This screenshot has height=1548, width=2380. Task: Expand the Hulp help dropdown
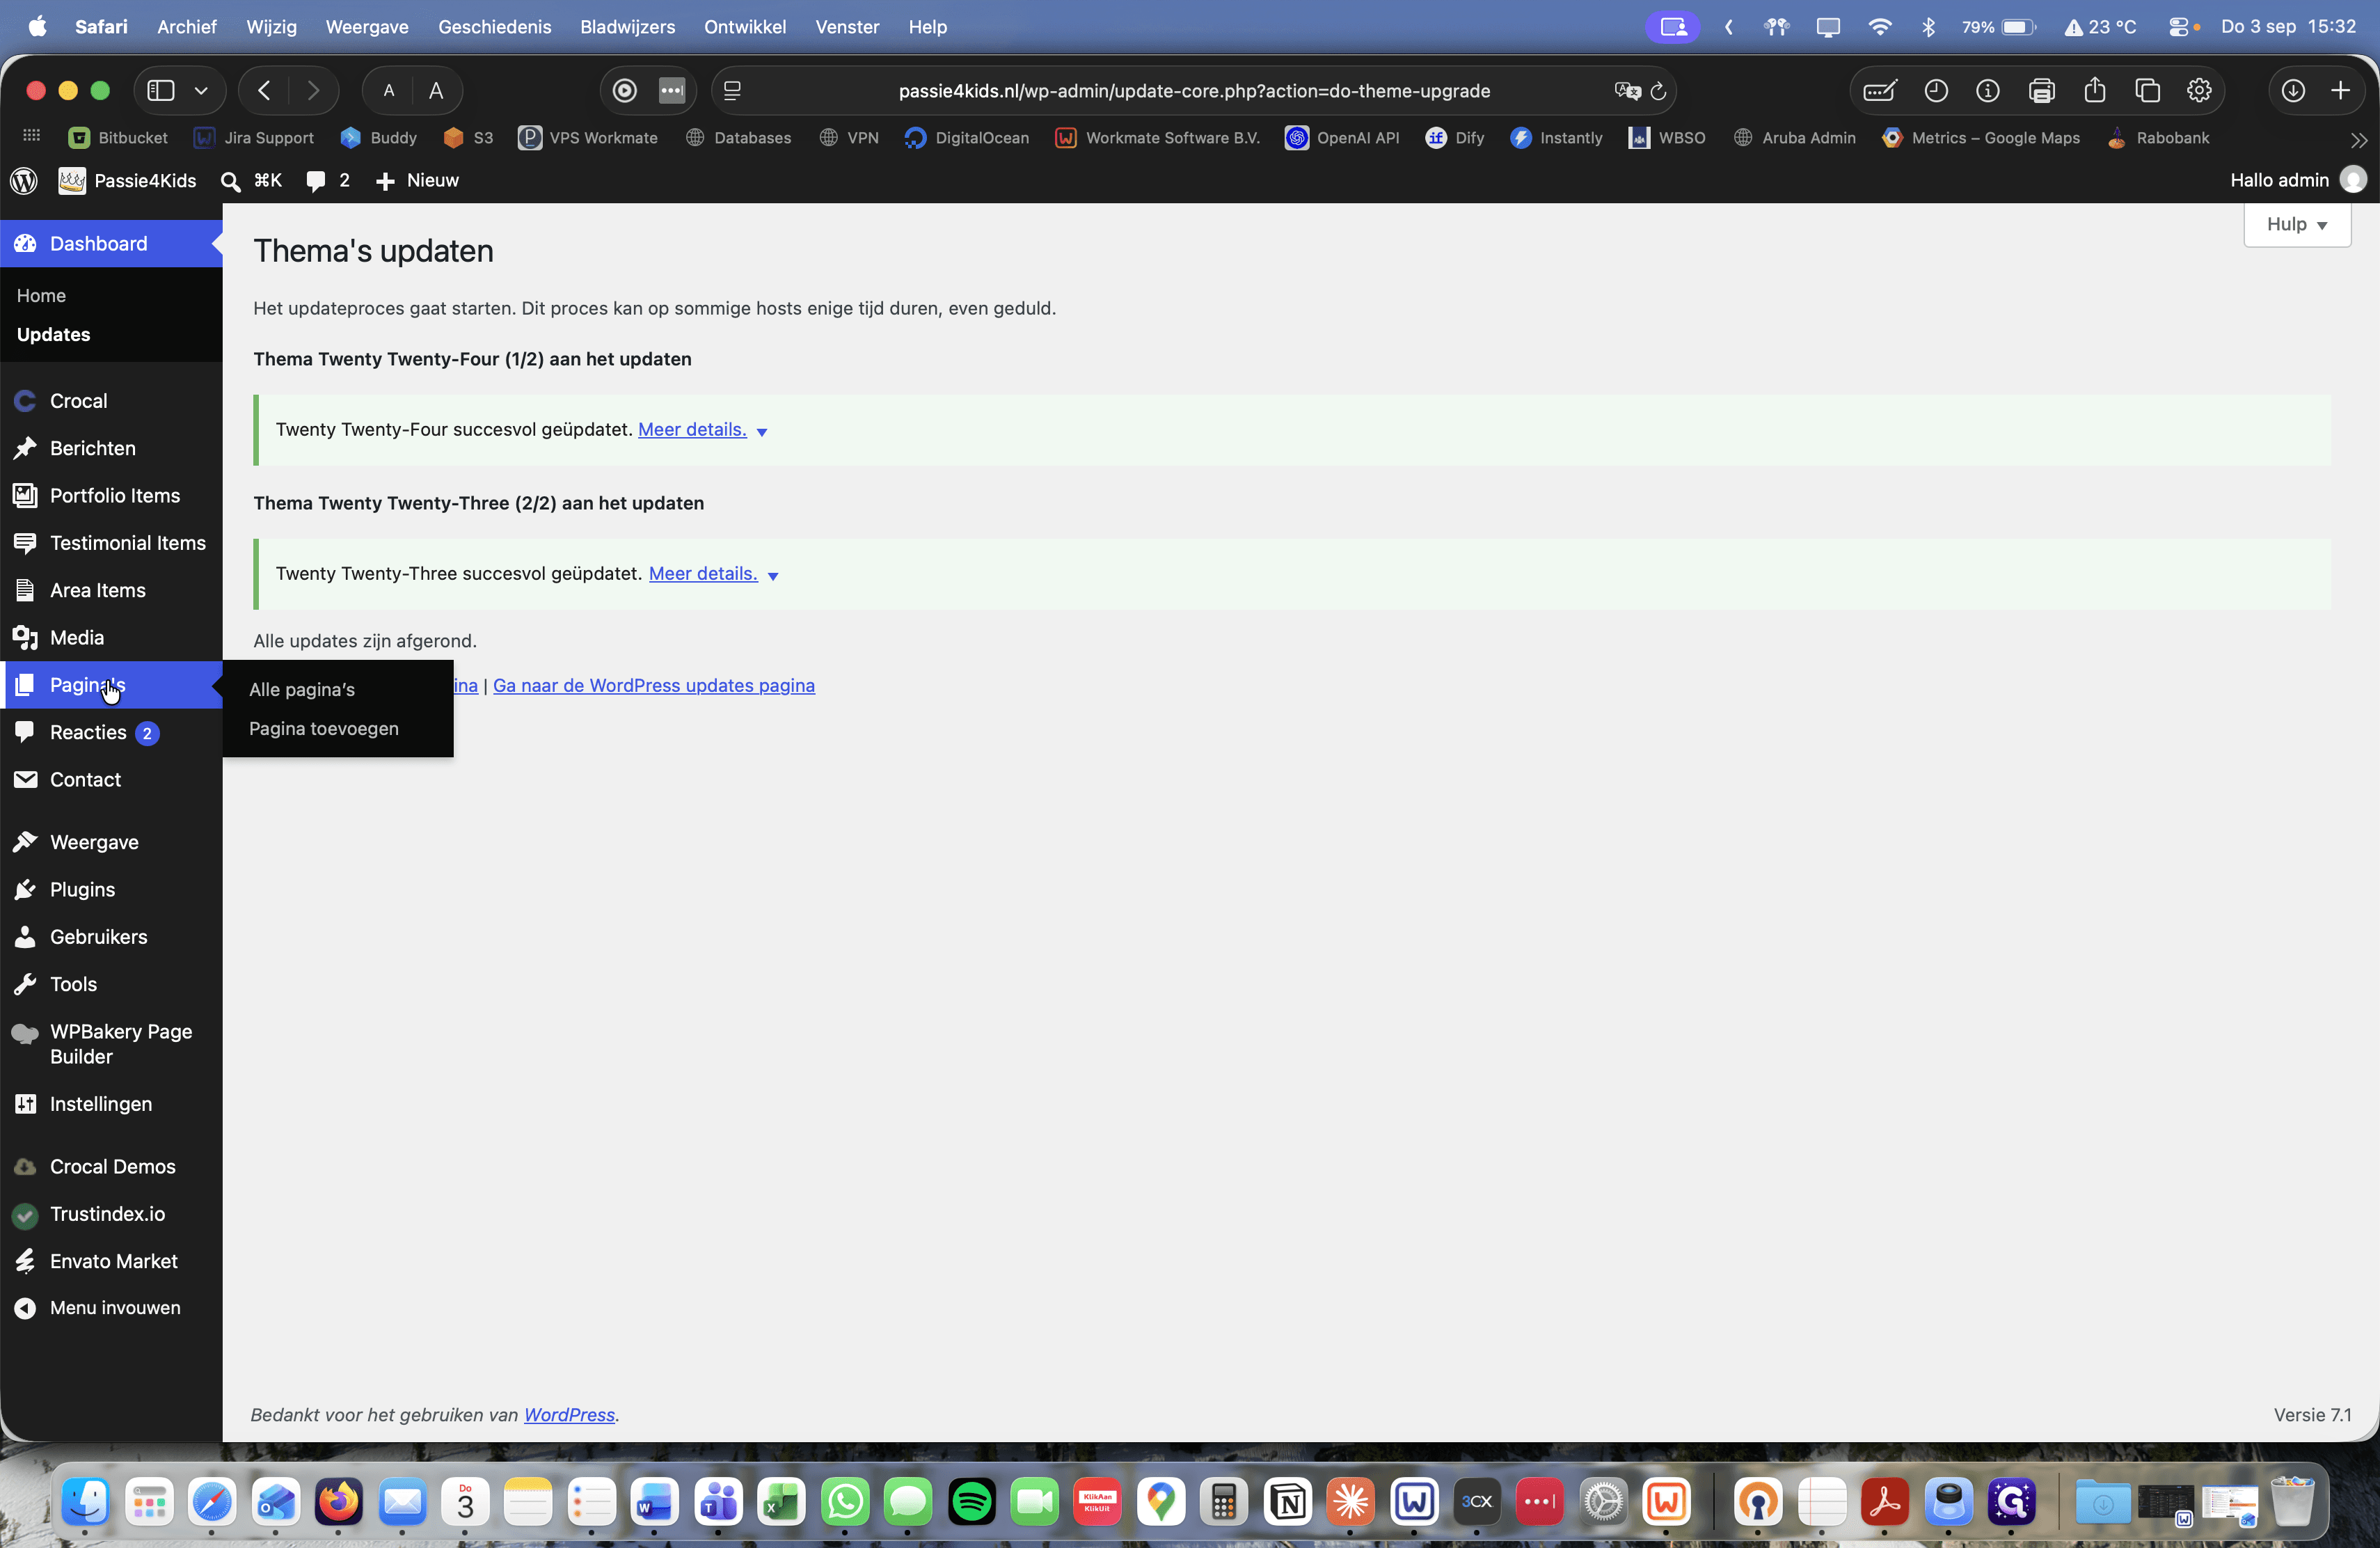click(x=2297, y=225)
